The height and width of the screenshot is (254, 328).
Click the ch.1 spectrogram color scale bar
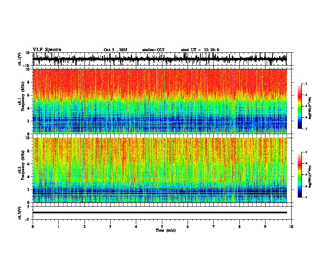tap(300, 106)
